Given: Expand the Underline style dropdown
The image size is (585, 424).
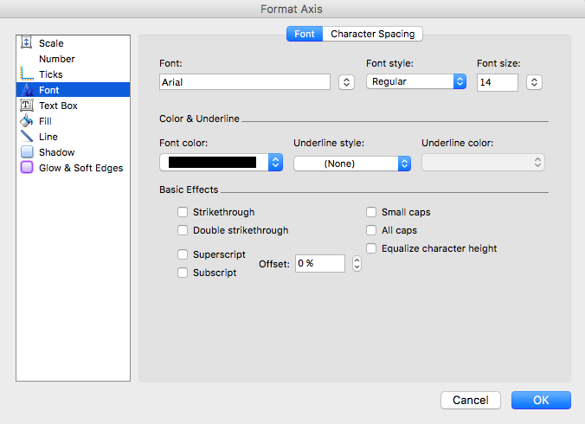Looking at the screenshot, I should (x=351, y=163).
